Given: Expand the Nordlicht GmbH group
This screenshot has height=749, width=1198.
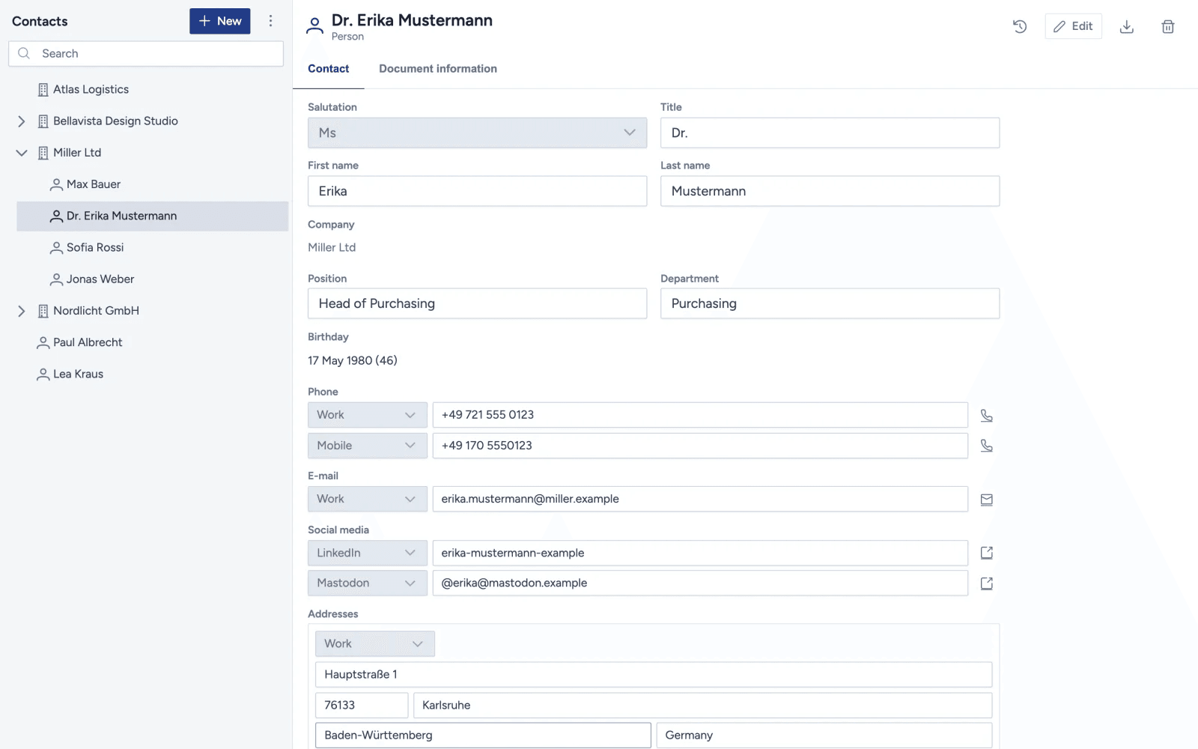Looking at the screenshot, I should [x=22, y=311].
